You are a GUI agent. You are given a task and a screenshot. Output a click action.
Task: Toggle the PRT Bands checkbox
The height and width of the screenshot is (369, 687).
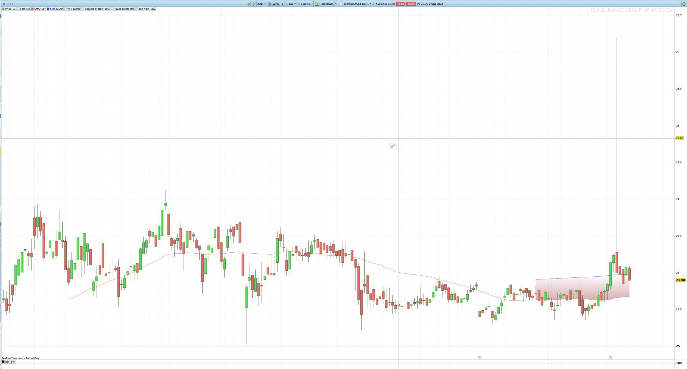[x=66, y=9]
